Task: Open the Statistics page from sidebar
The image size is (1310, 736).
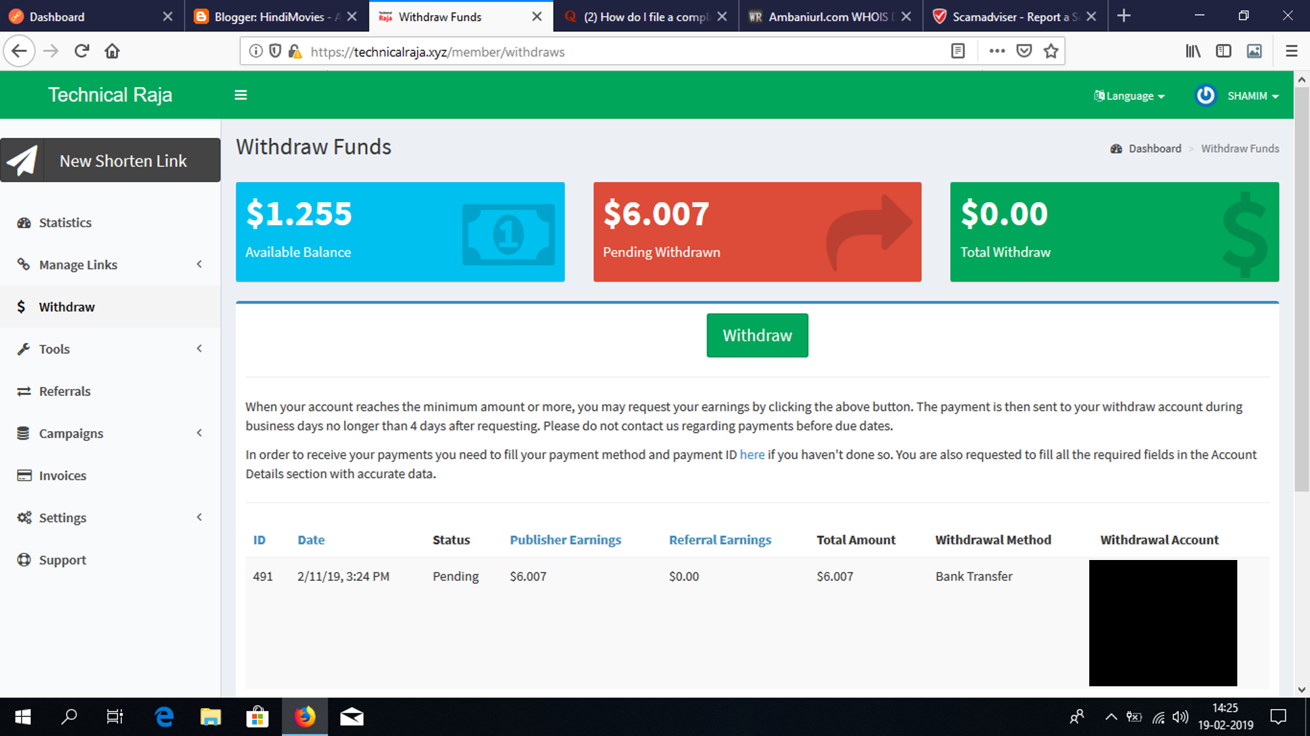Action: pyautogui.click(x=65, y=222)
